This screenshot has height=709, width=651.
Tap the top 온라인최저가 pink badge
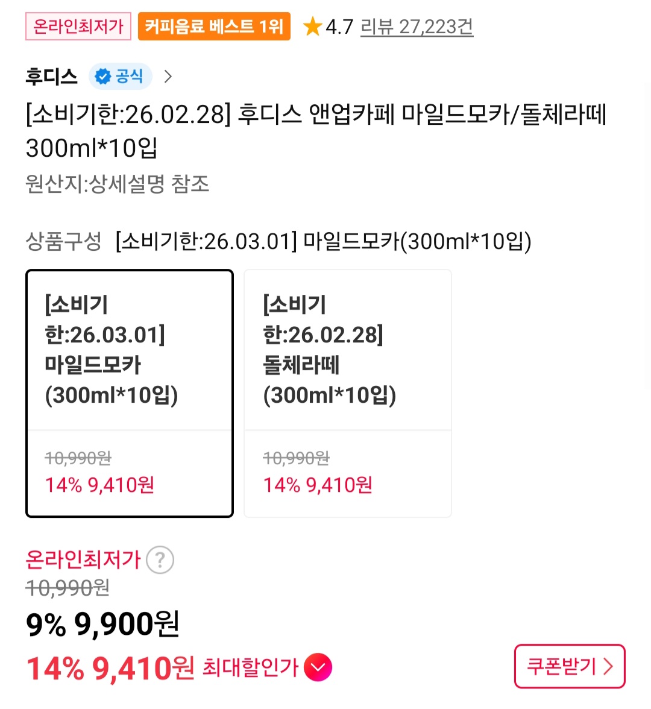pos(78,27)
